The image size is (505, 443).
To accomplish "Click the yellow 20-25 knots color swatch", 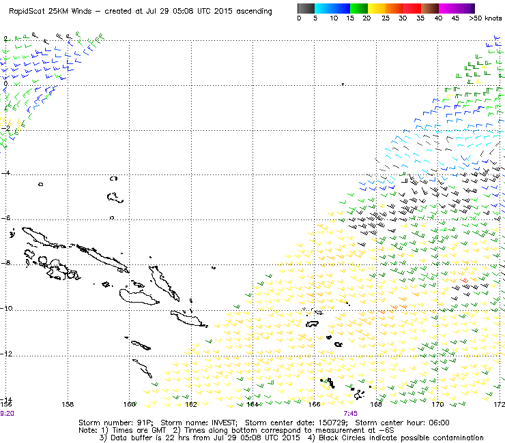I will pos(377,8).
